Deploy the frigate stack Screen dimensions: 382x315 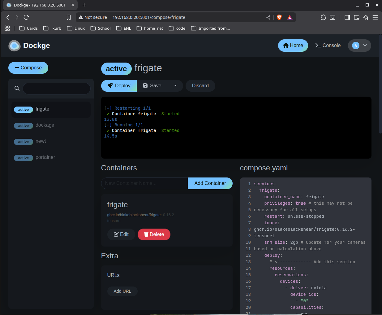point(119,86)
